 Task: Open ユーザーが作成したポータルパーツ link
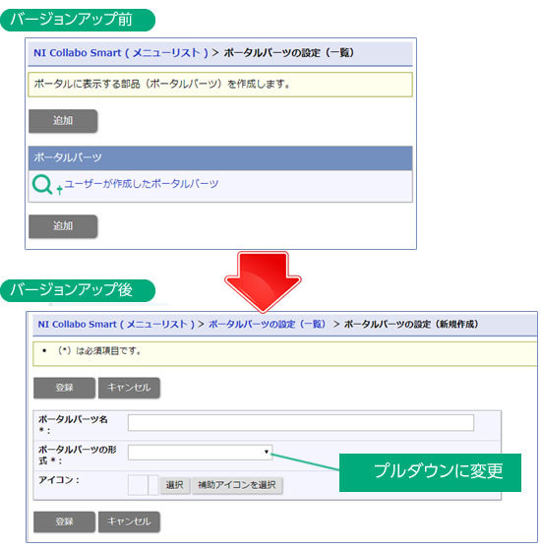point(142,184)
